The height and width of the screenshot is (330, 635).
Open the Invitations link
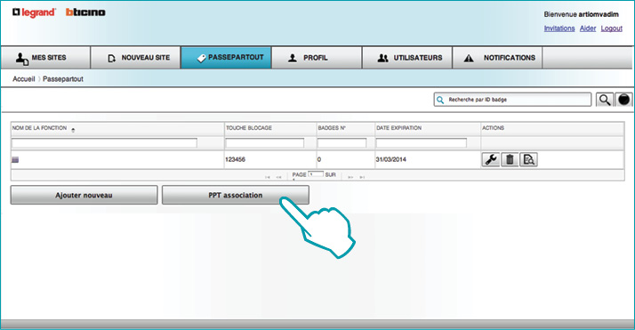click(559, 28)
